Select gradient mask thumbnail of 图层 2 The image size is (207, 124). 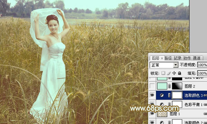(x=177, y=86)
